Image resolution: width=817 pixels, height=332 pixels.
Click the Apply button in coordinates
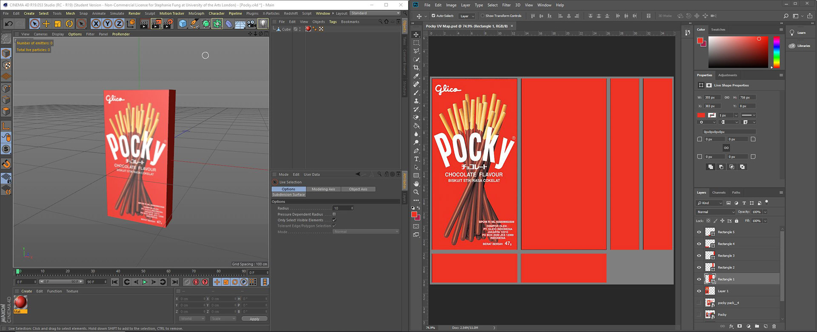(x=254, y=319)
